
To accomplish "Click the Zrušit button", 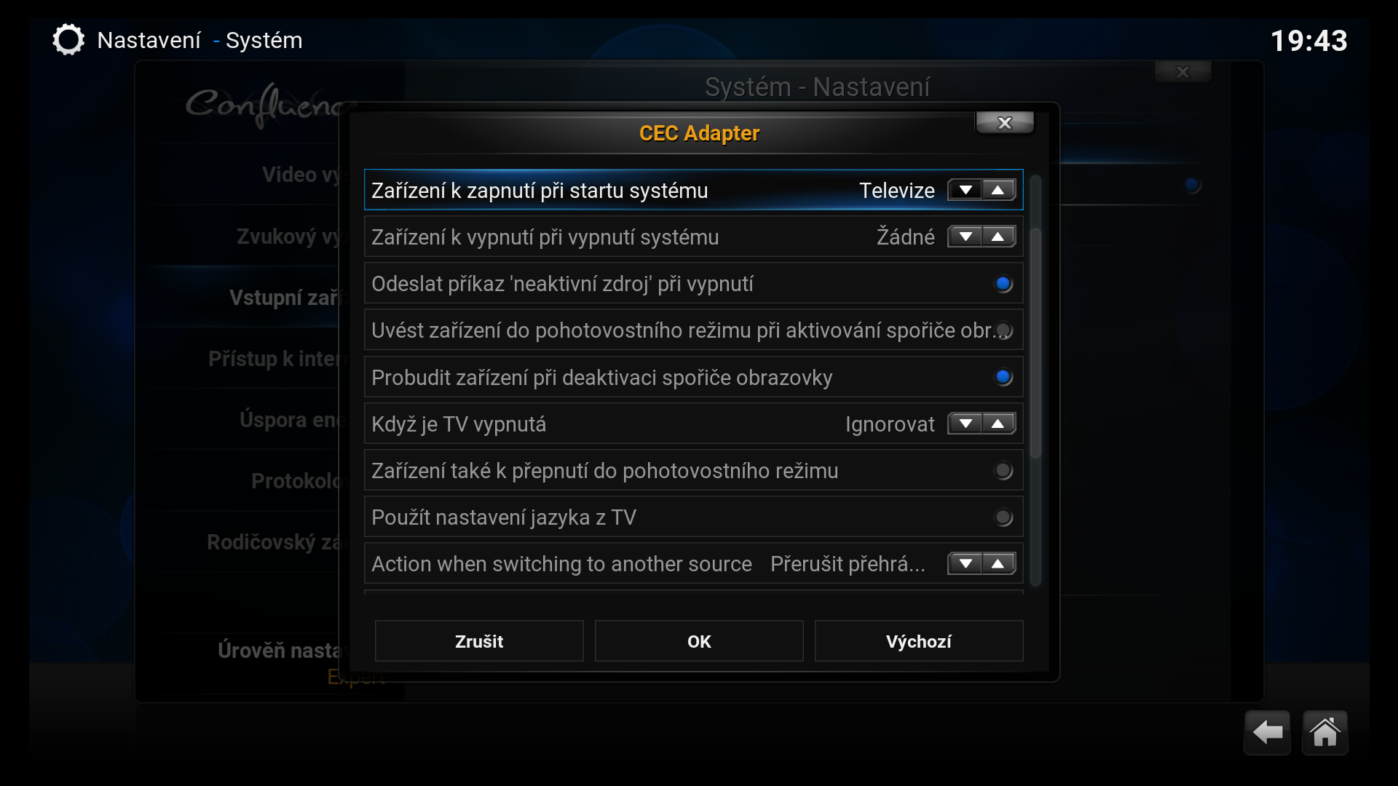I will coord(479,641).
